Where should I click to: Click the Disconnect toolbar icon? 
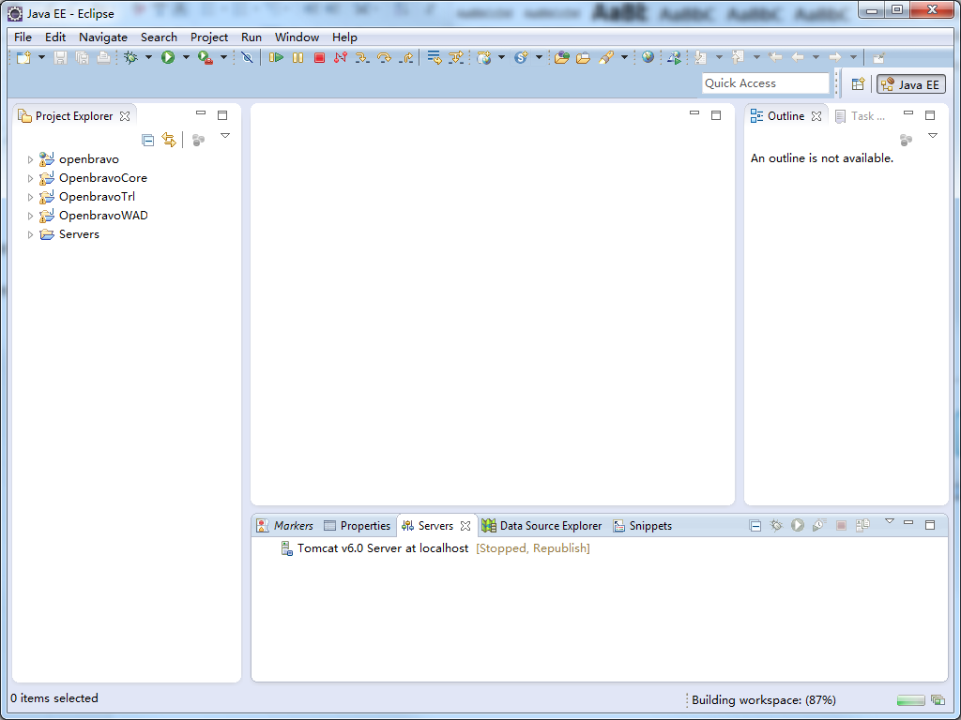[341, 57]
